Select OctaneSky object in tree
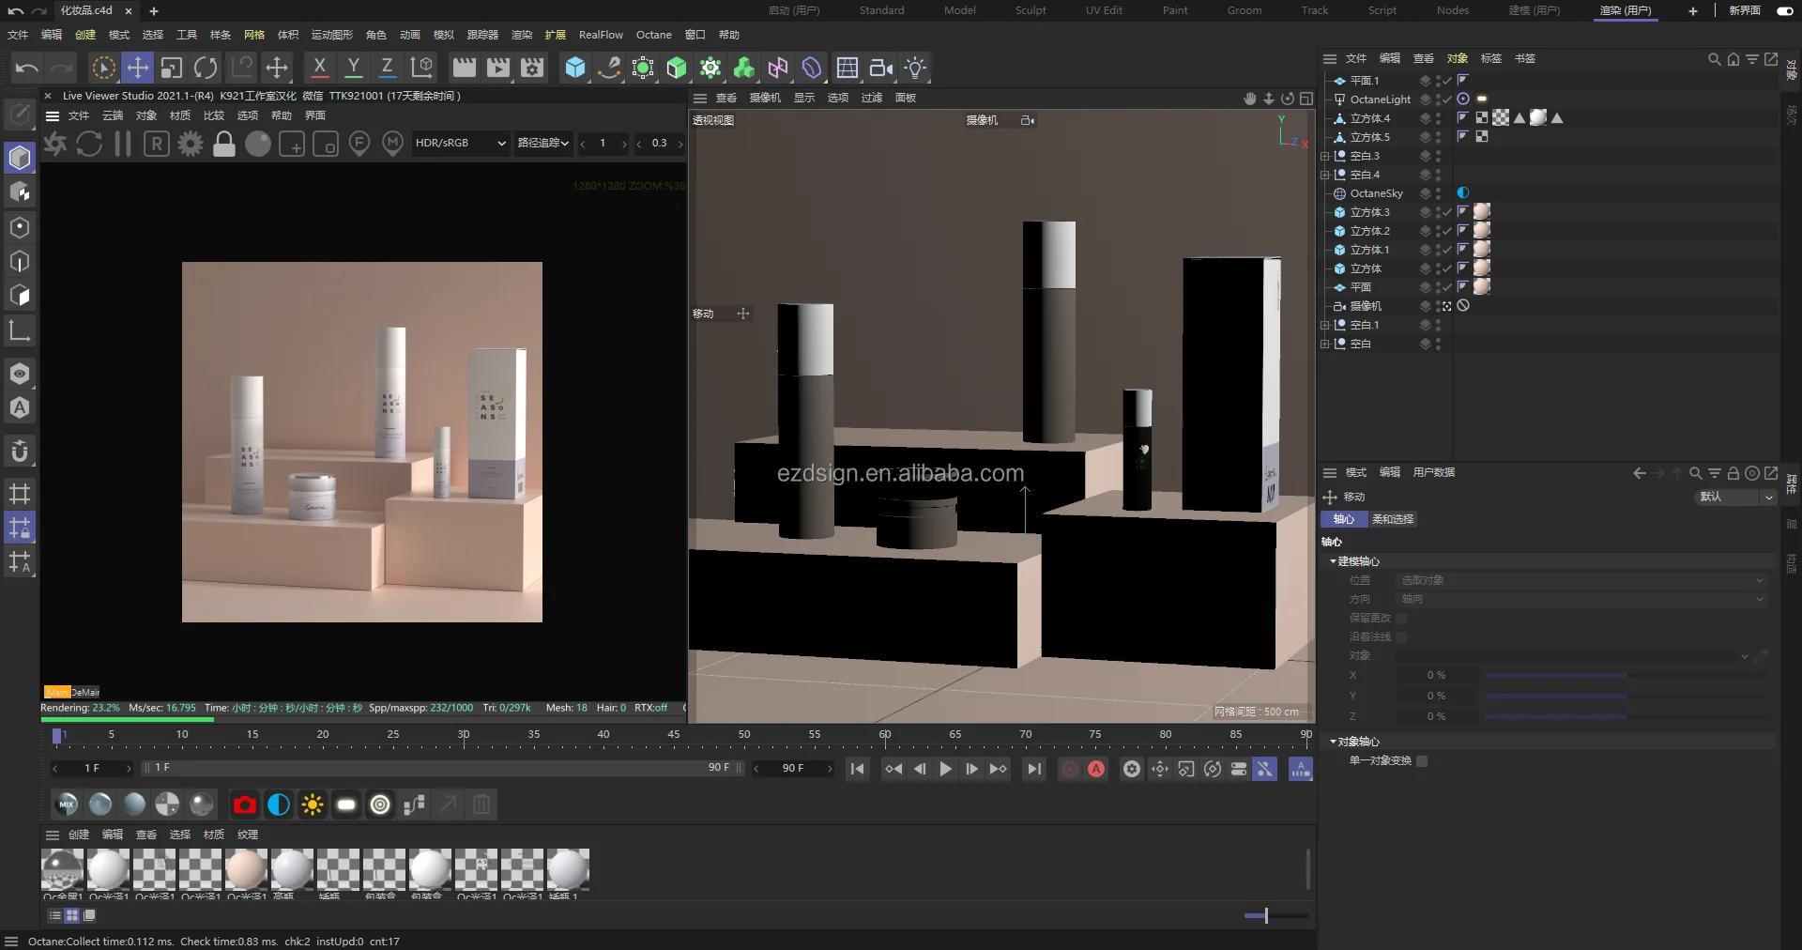 click(1376, 193)
